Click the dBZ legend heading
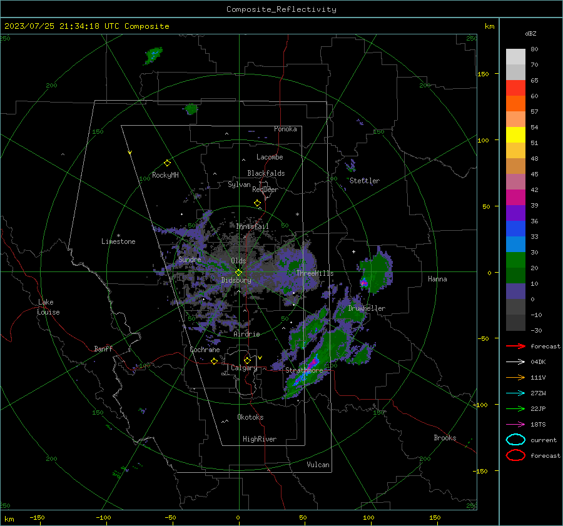Screen dimensions: 563x526 pyautogui.click(x=530, y=34)
